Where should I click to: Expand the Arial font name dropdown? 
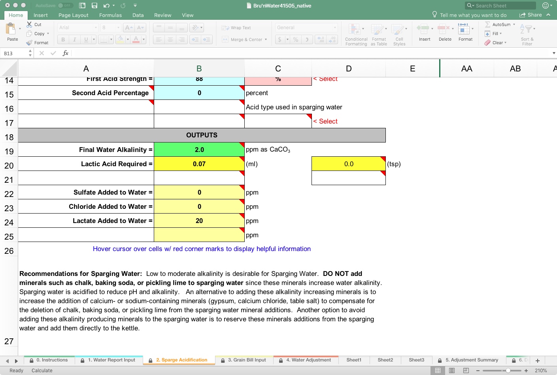click(96, 28)
